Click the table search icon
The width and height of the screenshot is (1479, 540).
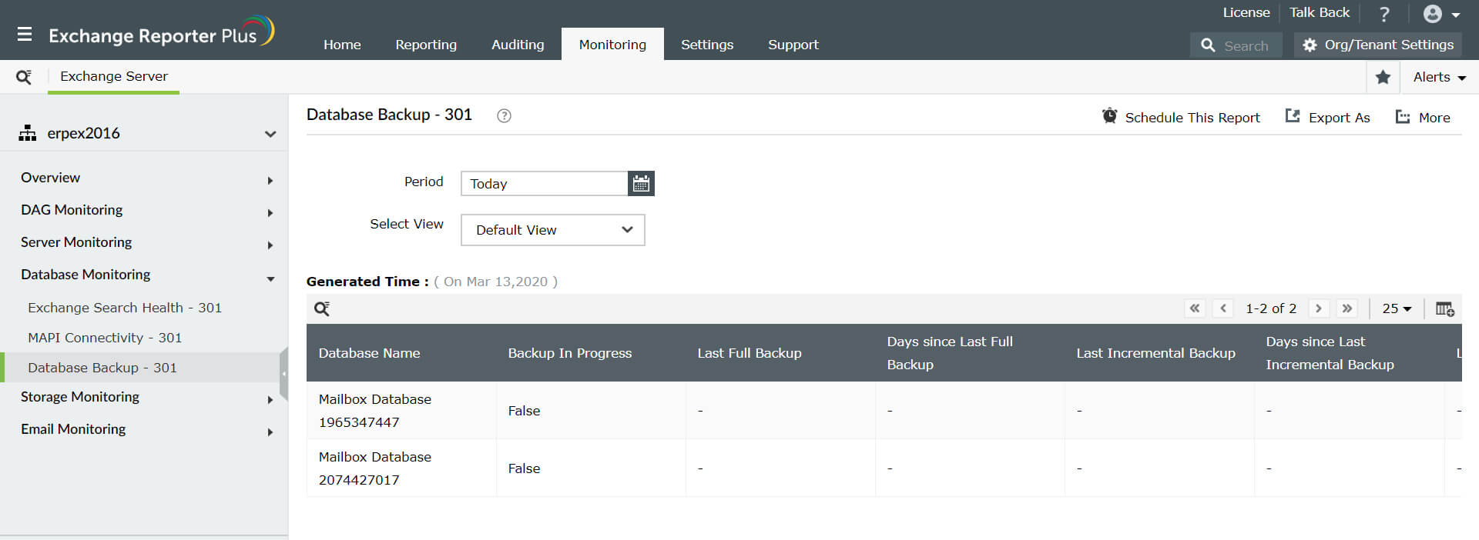pos(322,309)
